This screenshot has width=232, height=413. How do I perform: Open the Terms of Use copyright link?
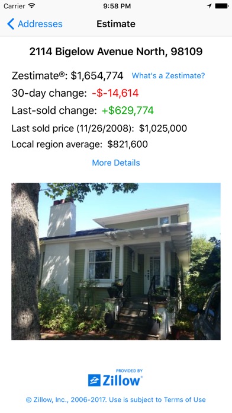coord(116,399)
